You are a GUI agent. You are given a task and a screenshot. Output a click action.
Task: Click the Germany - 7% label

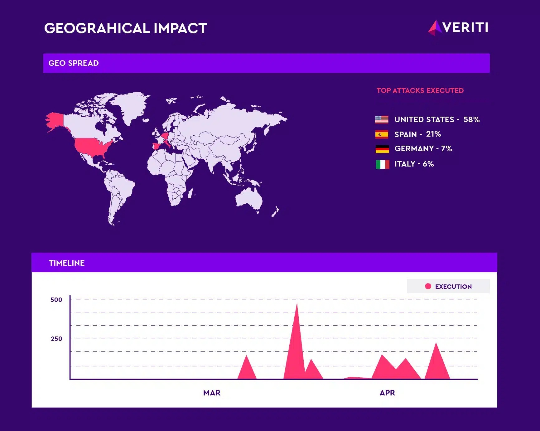[423, 149]
